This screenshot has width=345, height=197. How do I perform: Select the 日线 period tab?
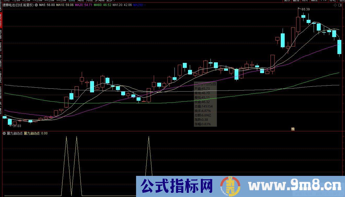pyautogui.click(x=72, y=1)
